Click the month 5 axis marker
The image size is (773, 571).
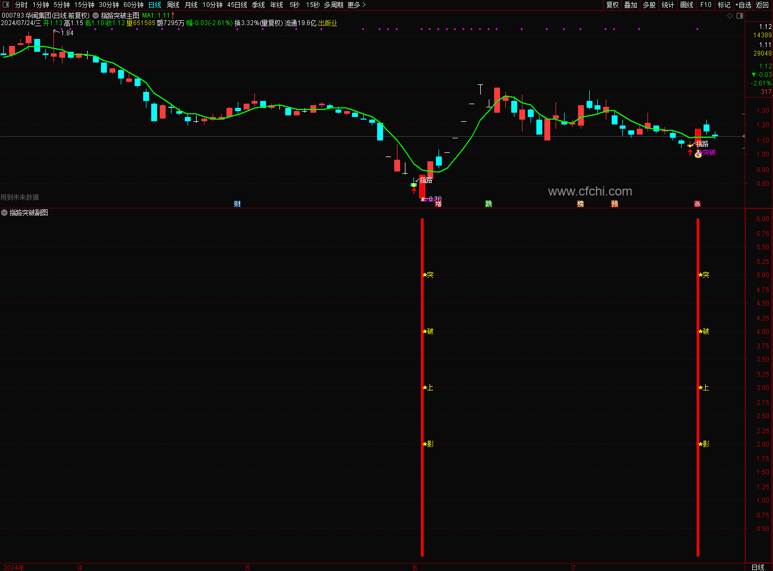coord(248,567)
